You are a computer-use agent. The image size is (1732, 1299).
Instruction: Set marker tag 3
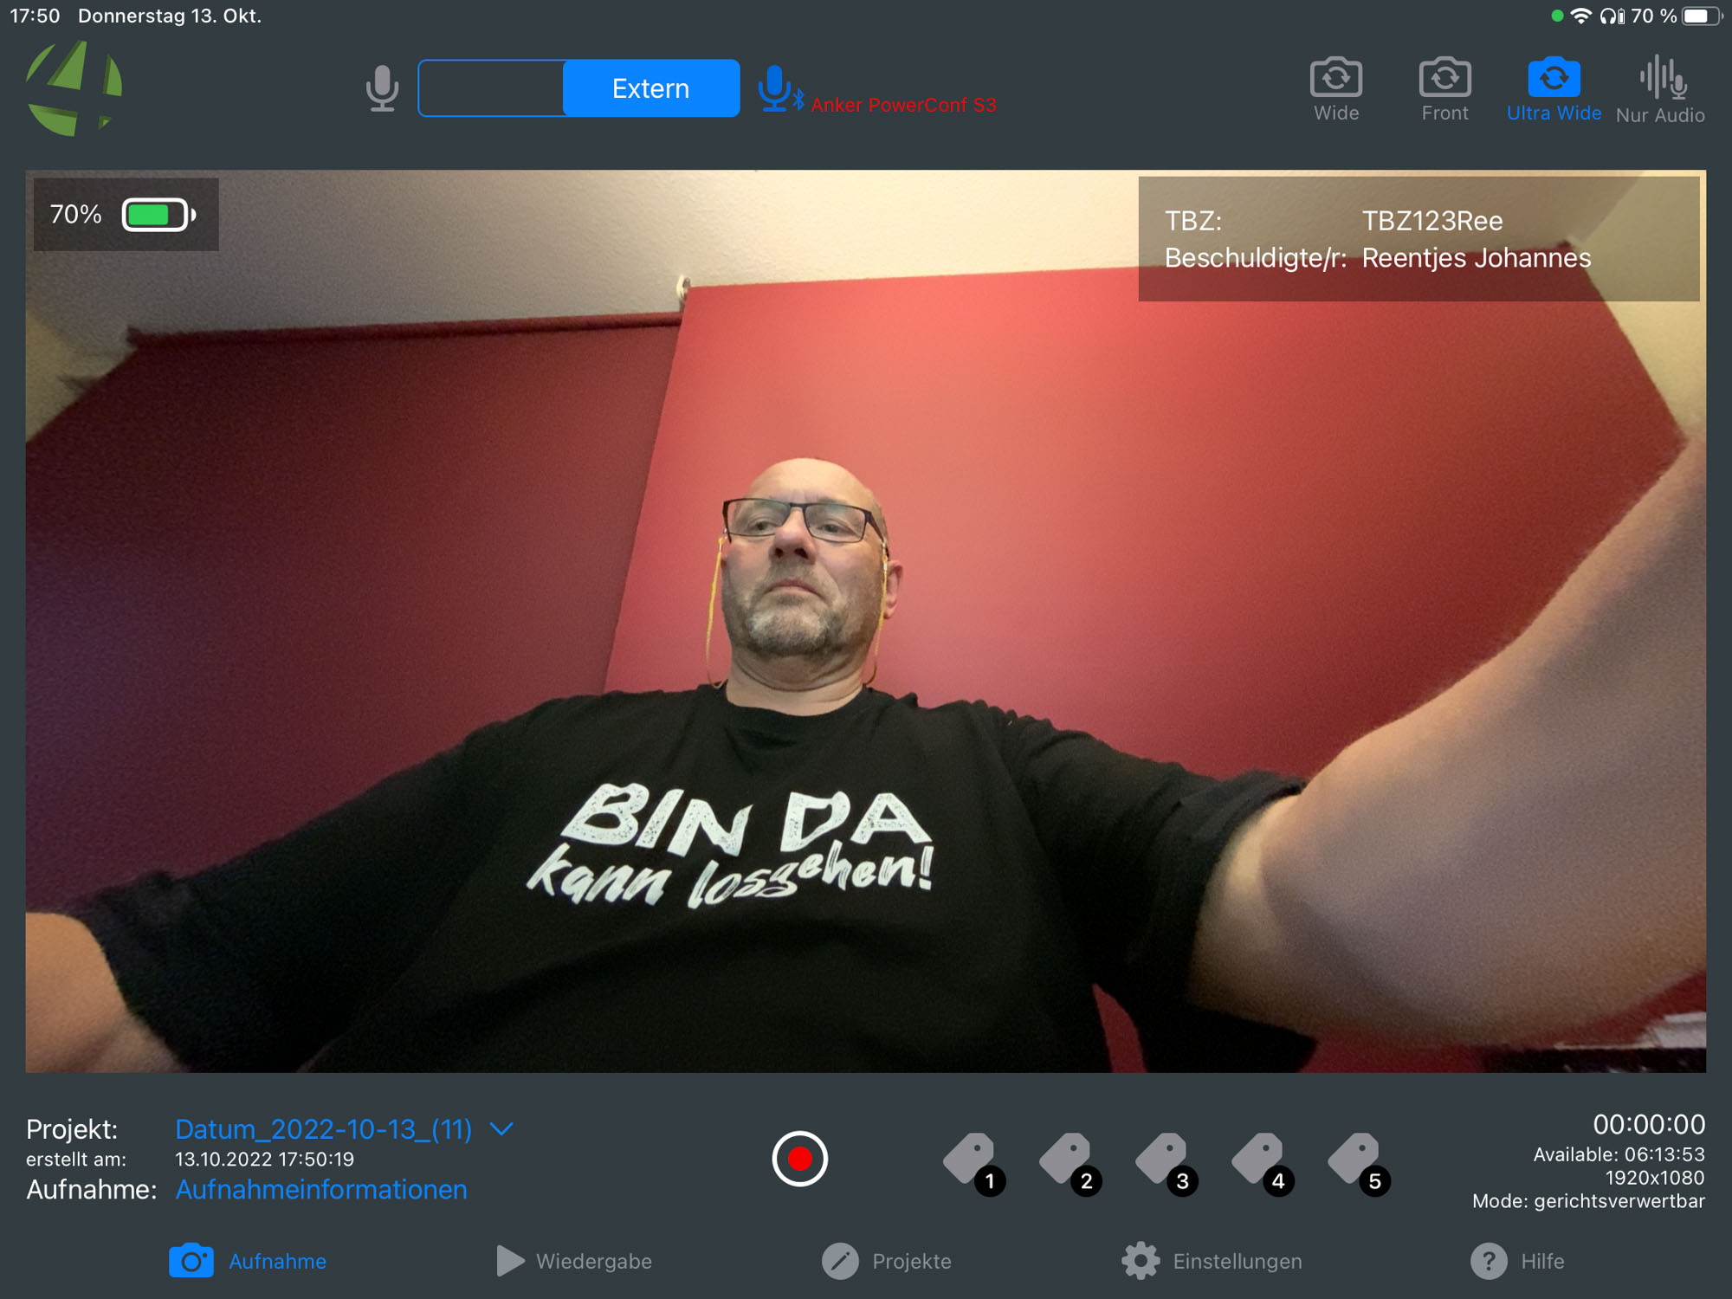click(1167, 1164)
